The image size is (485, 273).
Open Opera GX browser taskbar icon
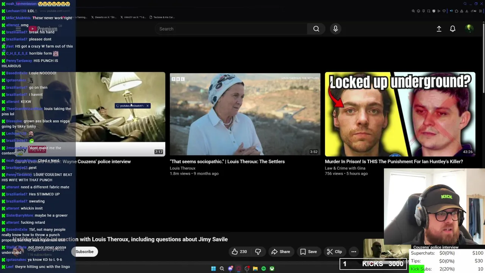[x=238, y=268]
